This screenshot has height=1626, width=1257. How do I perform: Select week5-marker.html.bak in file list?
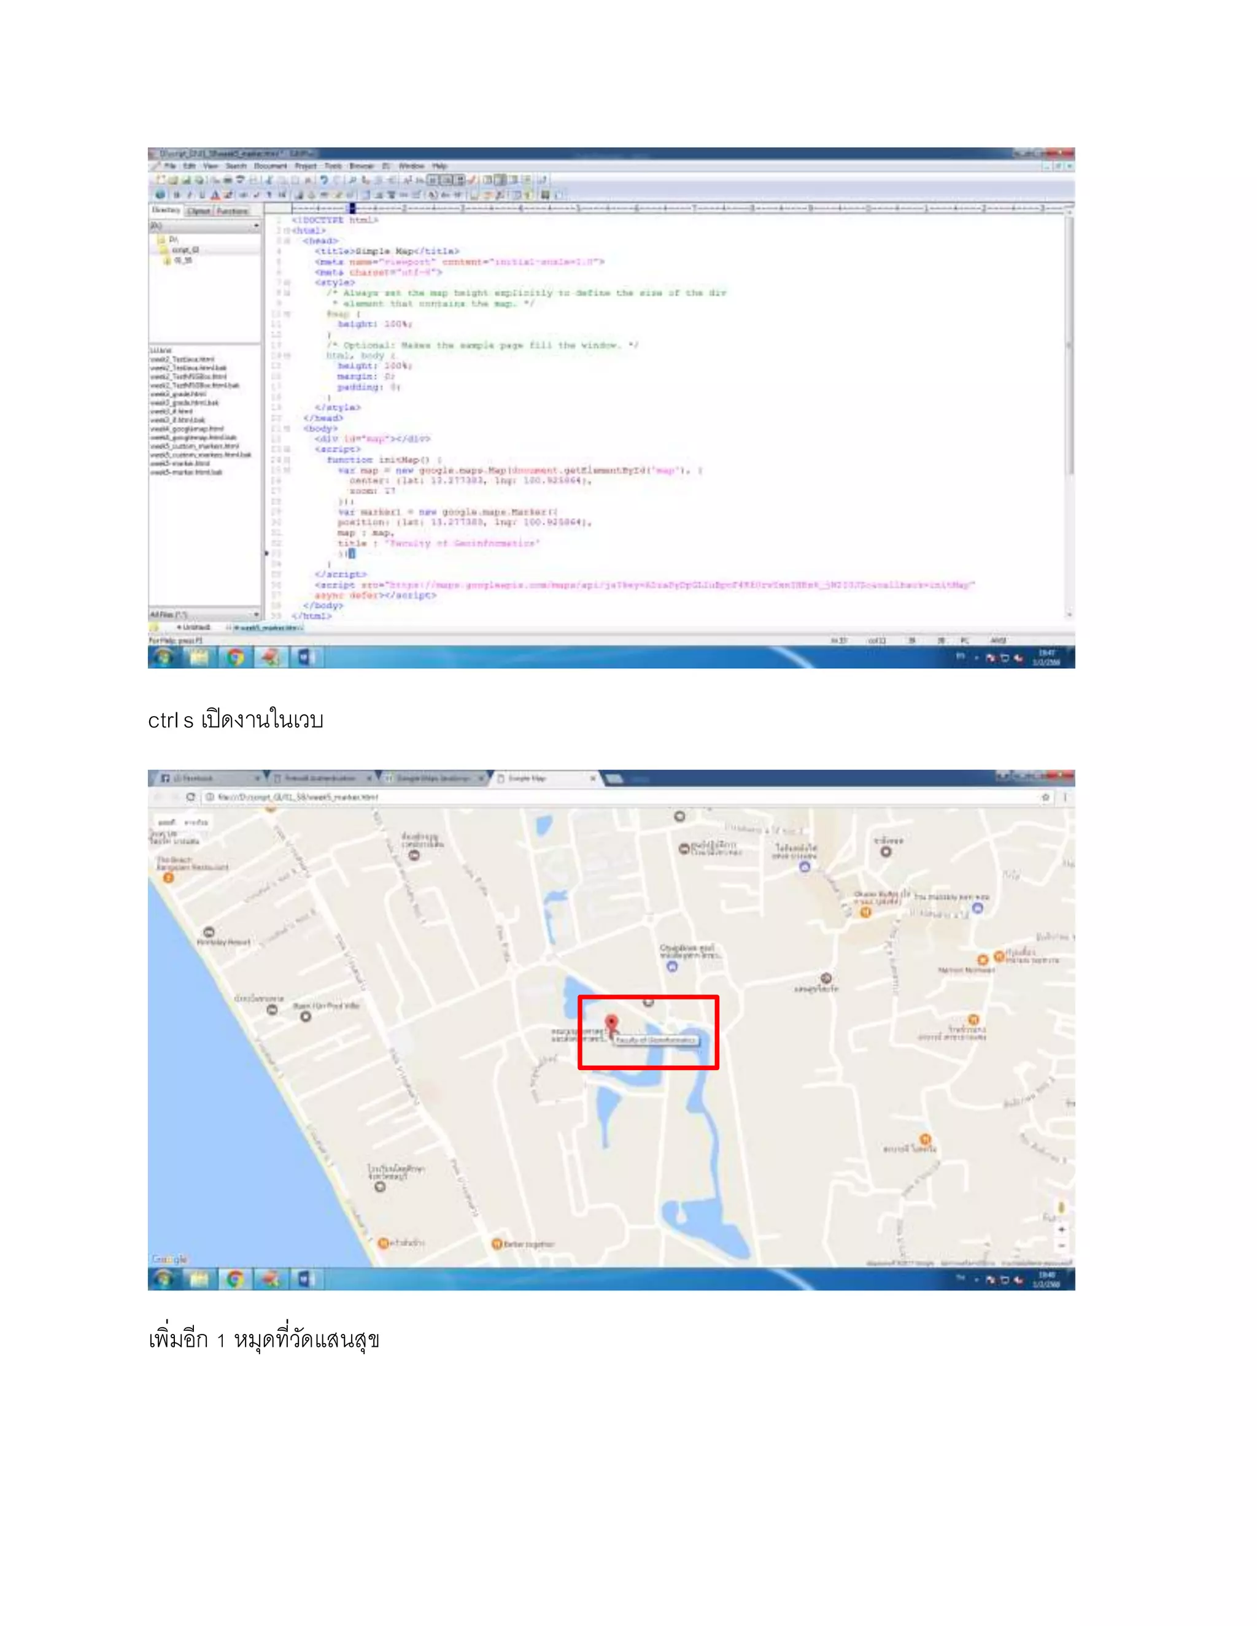(186, 472)
